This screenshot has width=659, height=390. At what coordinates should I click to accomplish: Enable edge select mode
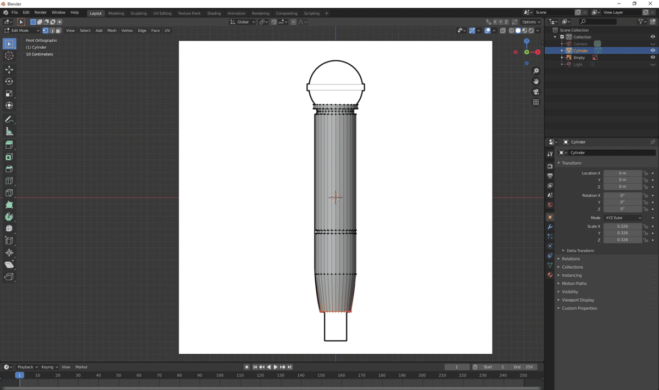click(x=52, y=31)
